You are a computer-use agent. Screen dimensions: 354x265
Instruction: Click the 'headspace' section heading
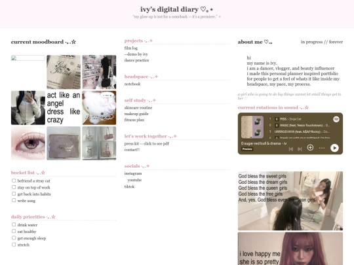pyautogui.click(x=141, y=77)
